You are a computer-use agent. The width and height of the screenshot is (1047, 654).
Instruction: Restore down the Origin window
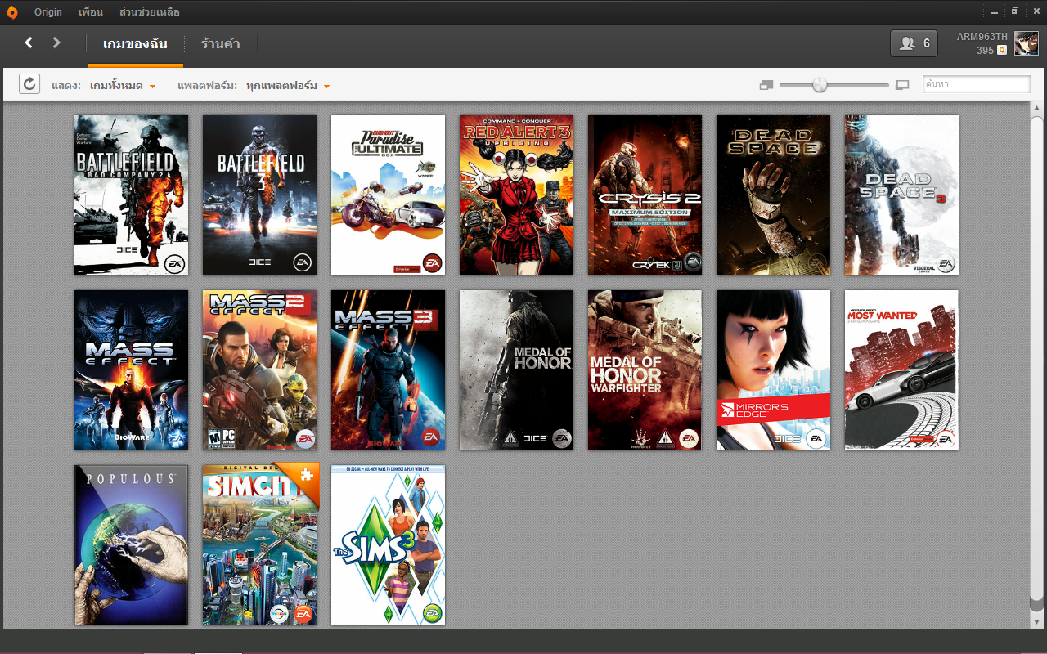pyautogui.click(x=1015, y=11)
